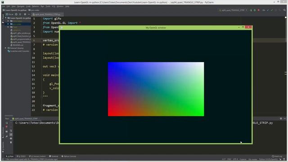Clear console with trash icon

click(x=11, y=142)
